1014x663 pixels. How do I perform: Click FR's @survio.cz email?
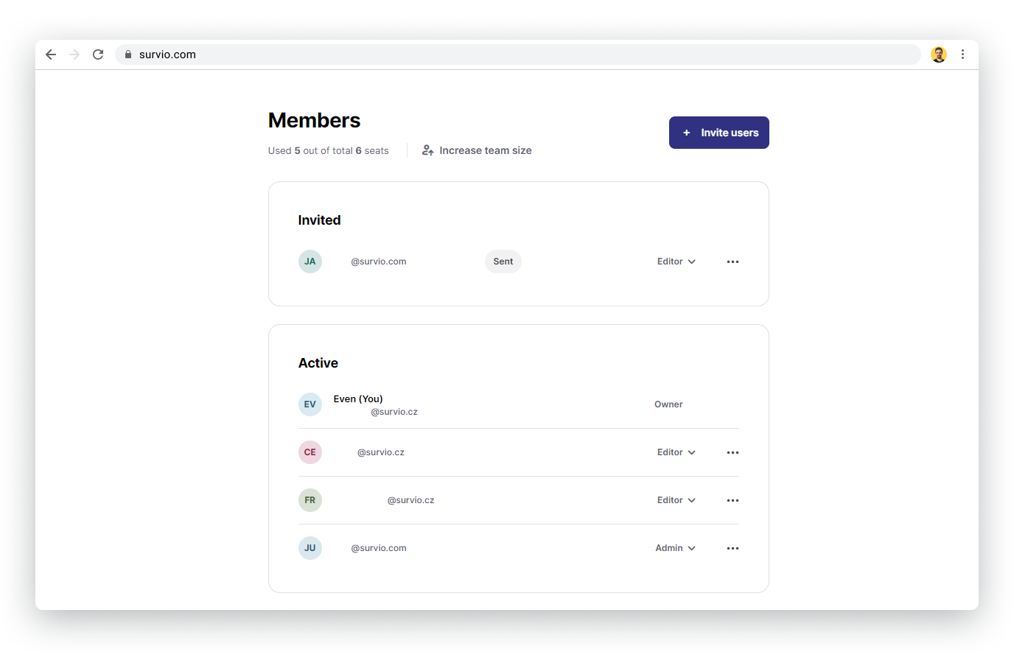click(411, 500)
